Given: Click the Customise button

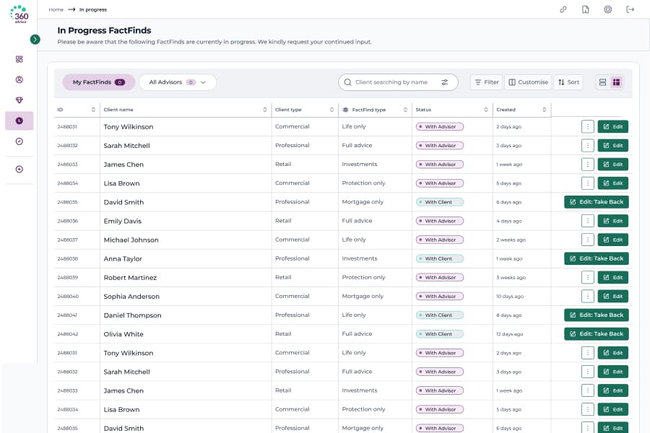Looking at the screenshot, I should [x=528, y=82].
